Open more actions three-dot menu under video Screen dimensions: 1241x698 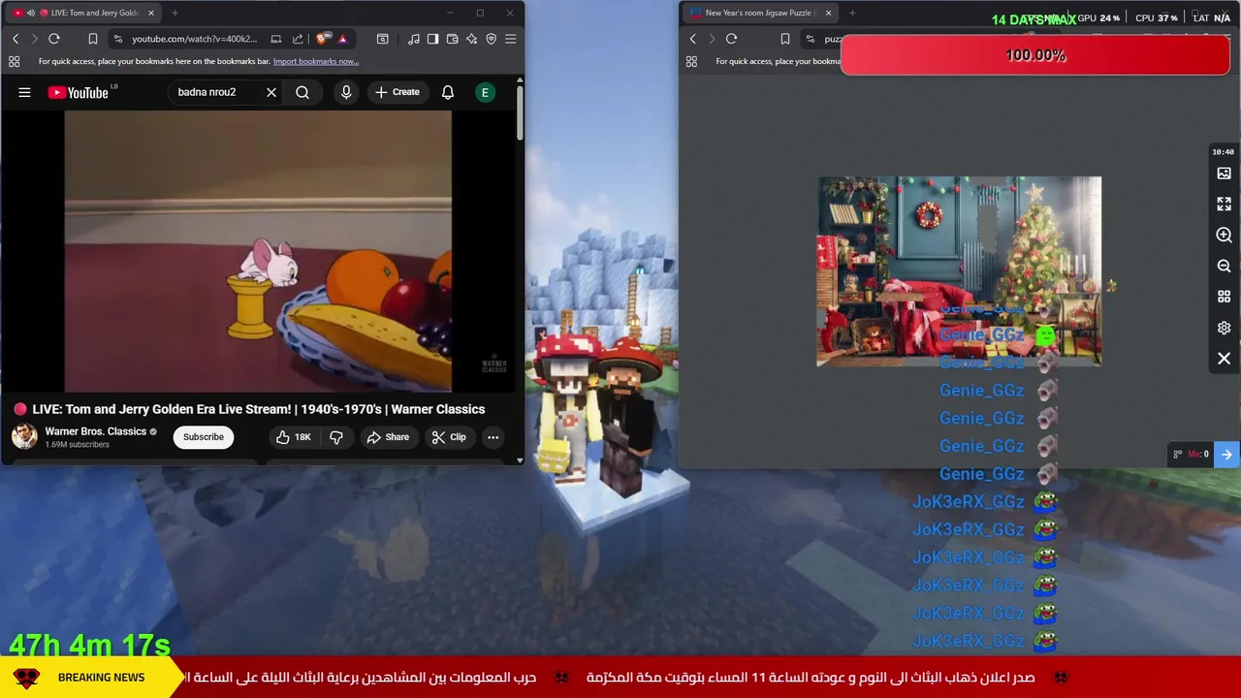[x=493, y=437]
